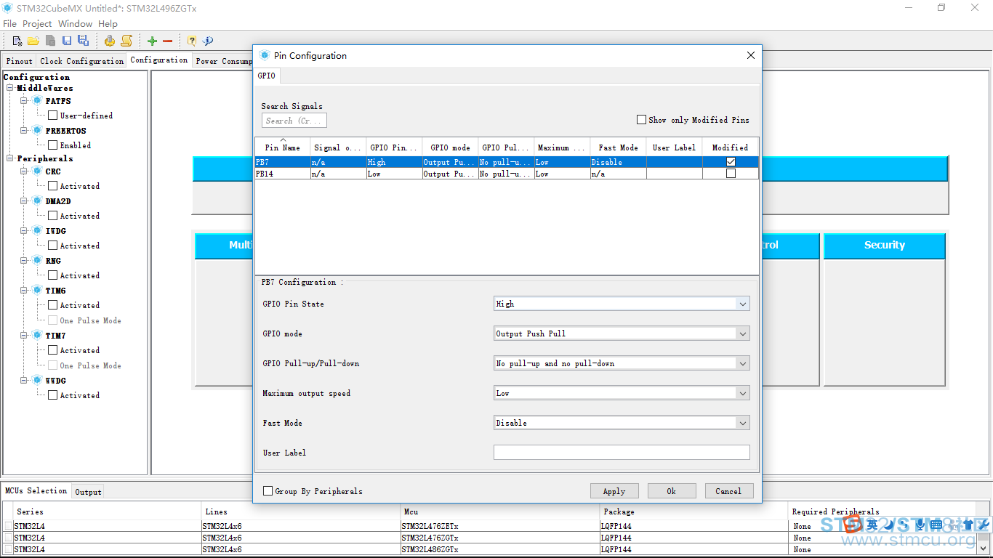Click the Sogou input method logo
Screen dimensions: 993x558
pos(853,525)
